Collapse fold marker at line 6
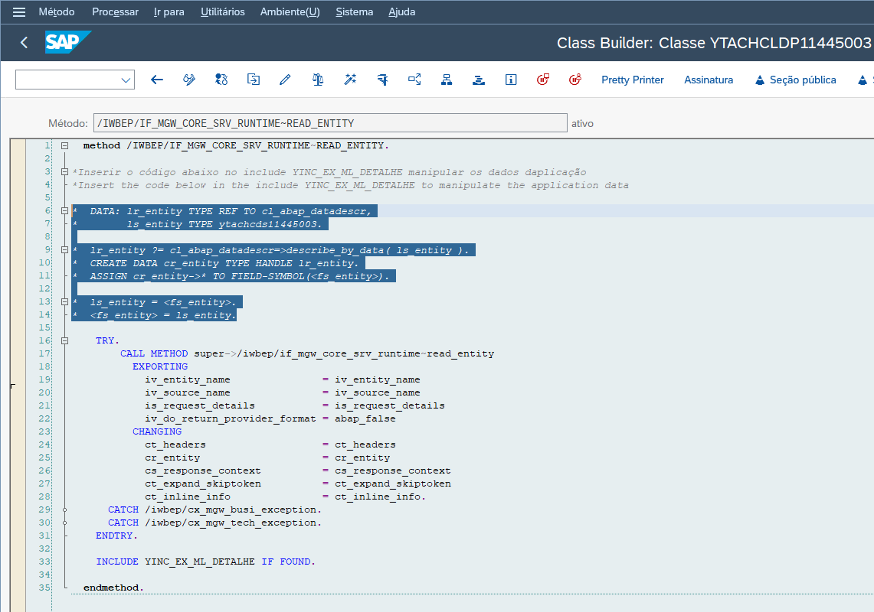The height and width of the screenshot is (612, 874). point(64,210)
